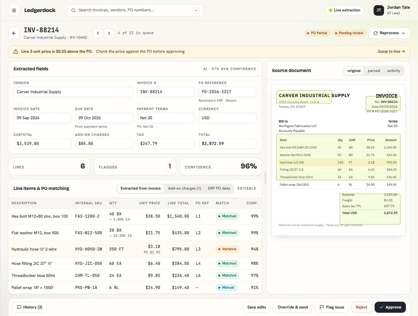
Task: Flag an issue on this invoice
Action: (332, 307)
